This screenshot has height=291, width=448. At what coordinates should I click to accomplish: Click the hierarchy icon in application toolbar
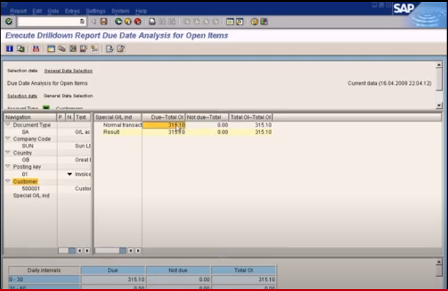[x=94, y=49]
